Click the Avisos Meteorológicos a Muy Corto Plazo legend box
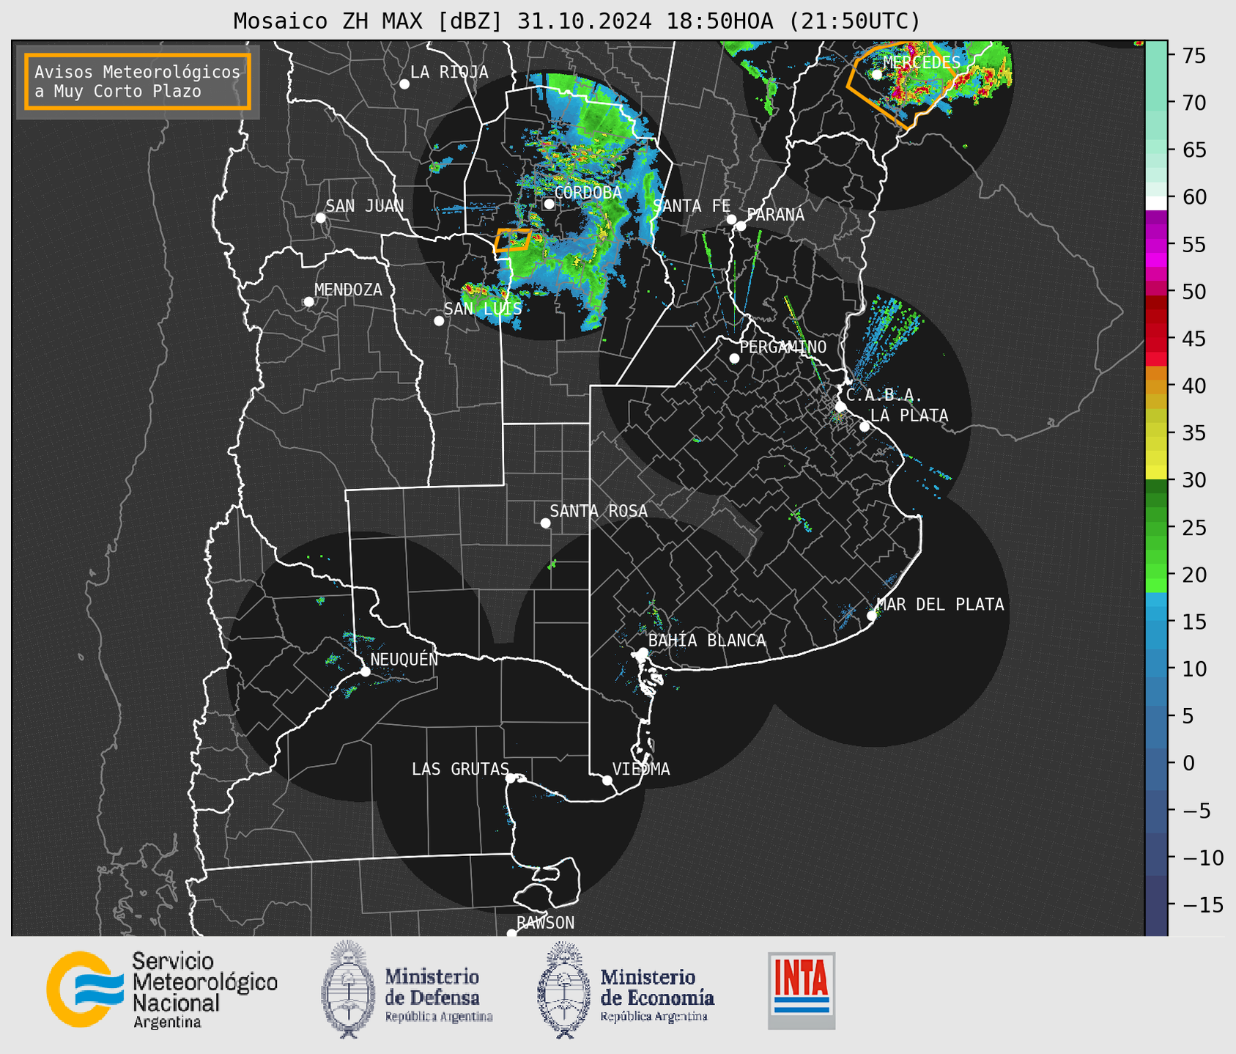Image resolution: width=1236 pixels, height=1054 pixels. 138,81
